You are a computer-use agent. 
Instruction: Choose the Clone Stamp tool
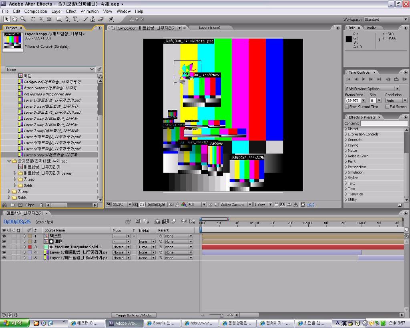coord(92,19)
